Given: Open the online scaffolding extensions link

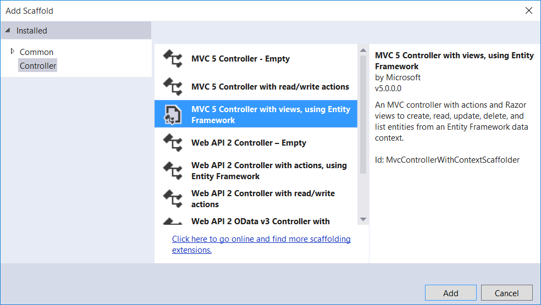Looking at the screenshot, I should coord(261,245).
